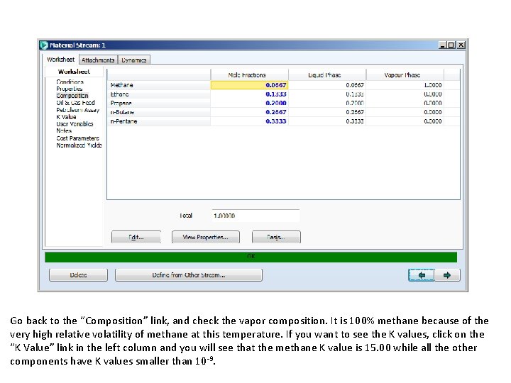The height and width of the screenshot is (383, 511).
Task: Click Ethane vapour phase value
Action: 405,94
